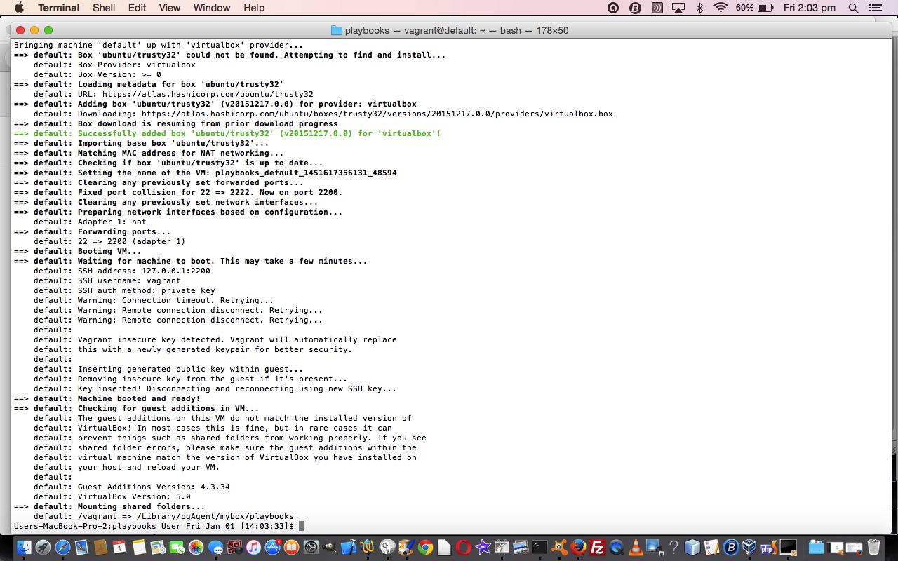898x561 pixels.
Task: Open Messages blue bubble icon in Dock
Action: coord(215,548)
